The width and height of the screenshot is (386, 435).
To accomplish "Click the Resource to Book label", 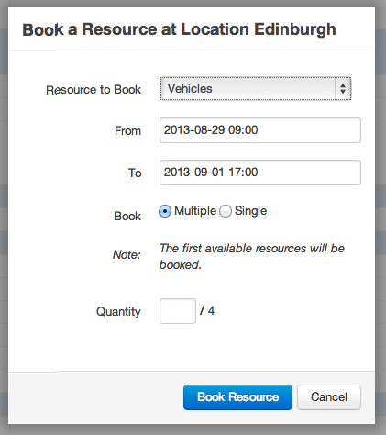I will 94,90.
